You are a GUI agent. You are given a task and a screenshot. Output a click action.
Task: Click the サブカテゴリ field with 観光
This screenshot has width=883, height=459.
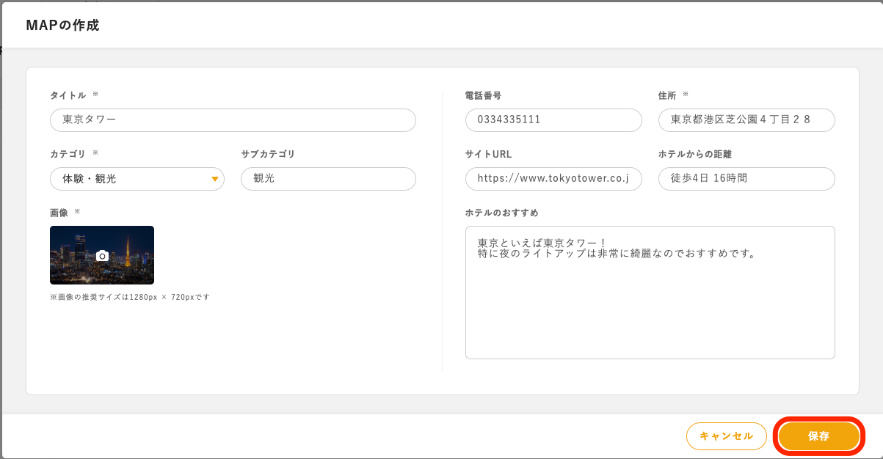(x=328, y=179)
